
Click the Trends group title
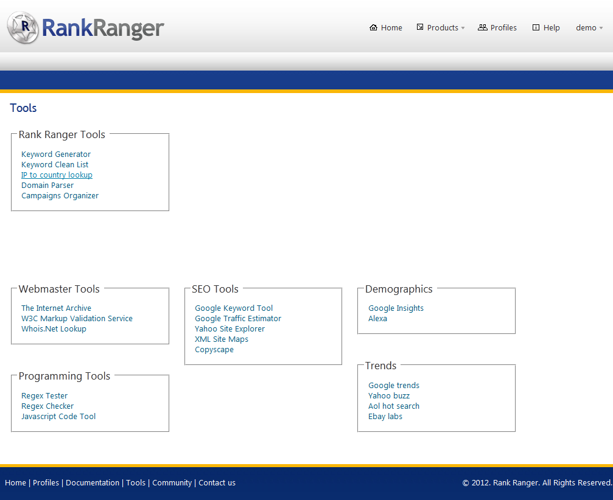(x=380, y=366)
